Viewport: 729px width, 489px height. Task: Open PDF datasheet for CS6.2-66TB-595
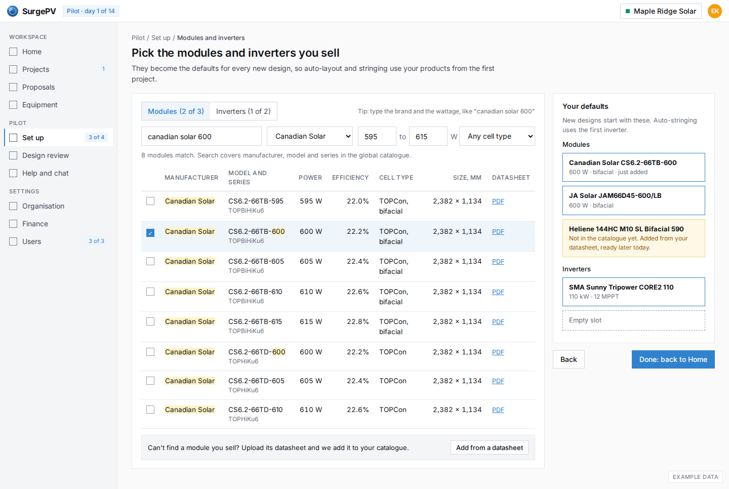click(498, 201)
